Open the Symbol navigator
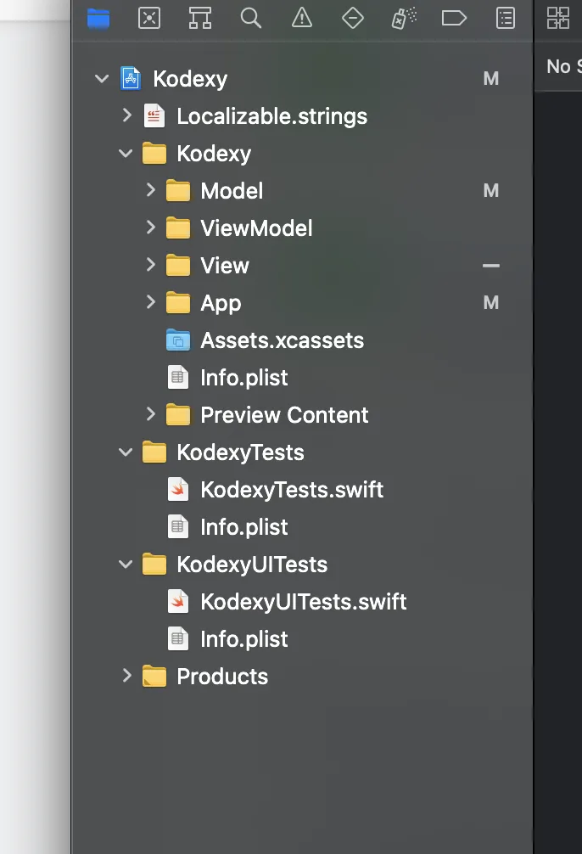The height and width of the screenshot is (854, 582). click(x=200, y=18)
